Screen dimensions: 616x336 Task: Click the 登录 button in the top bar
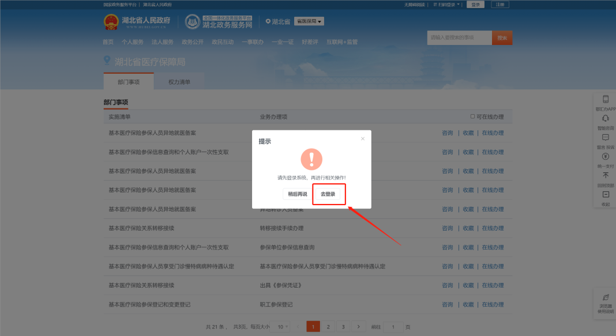click(x=475, y=5)
